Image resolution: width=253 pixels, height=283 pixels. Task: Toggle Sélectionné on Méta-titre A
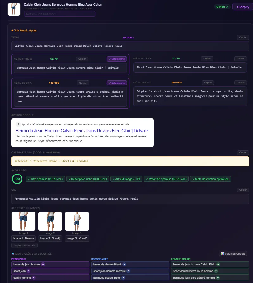117,59
